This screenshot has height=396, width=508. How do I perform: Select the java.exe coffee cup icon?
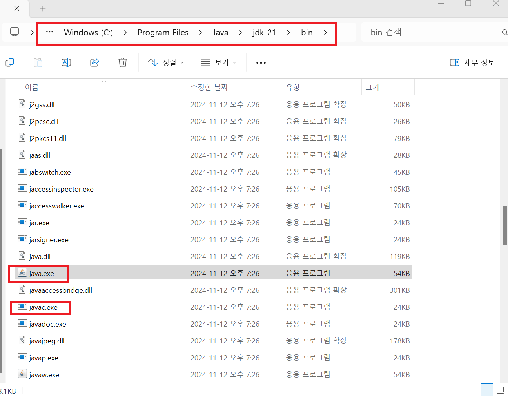[x=22, y=272]
